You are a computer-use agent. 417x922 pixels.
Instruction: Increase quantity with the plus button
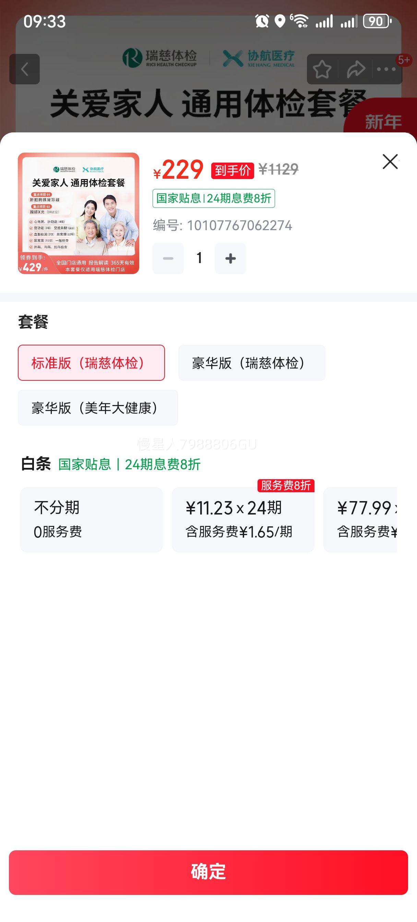click(x=230, y=258)
